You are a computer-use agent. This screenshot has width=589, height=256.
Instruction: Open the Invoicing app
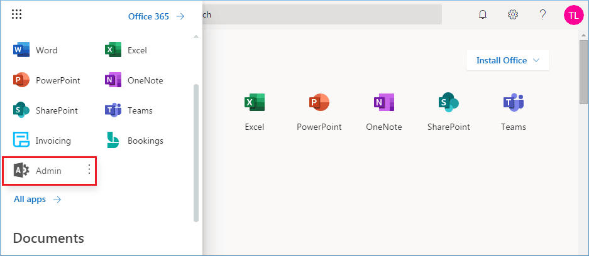[42, 141]
